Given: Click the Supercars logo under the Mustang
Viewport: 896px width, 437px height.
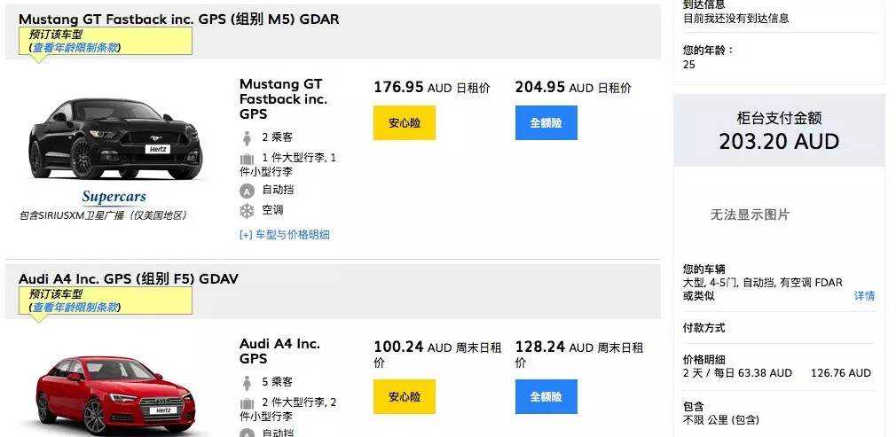Looking at the screenshot, I should pos(114,197).
